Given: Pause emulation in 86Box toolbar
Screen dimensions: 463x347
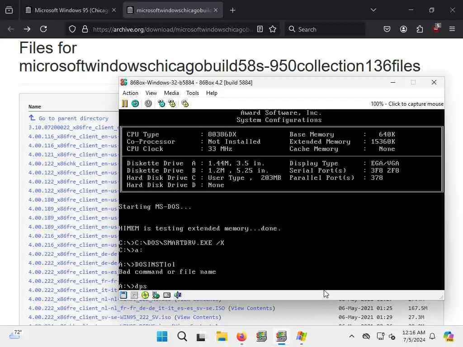Looking at the screenshot, I should [125, 103].
